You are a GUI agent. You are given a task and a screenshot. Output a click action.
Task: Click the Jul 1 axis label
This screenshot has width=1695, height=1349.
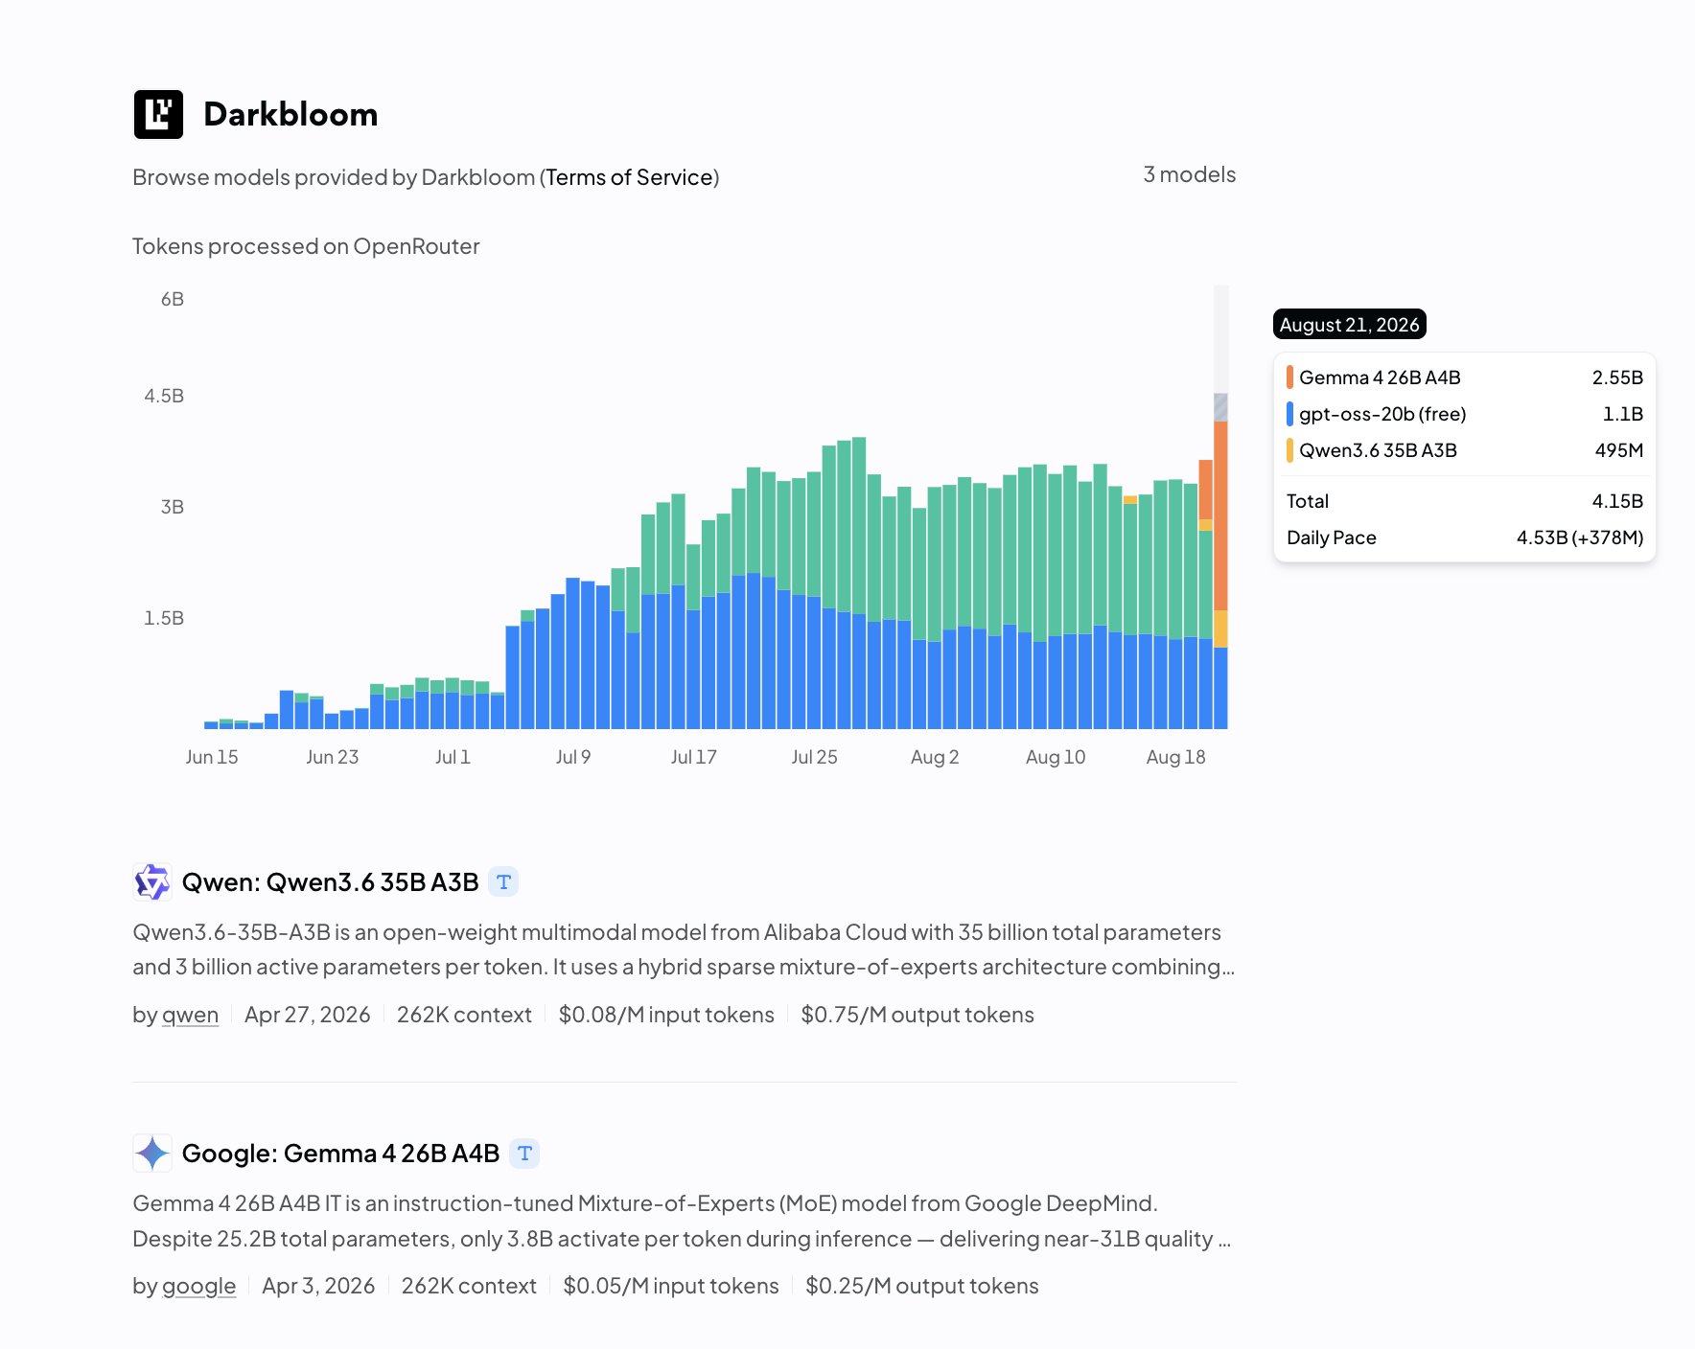click(453, 757)
